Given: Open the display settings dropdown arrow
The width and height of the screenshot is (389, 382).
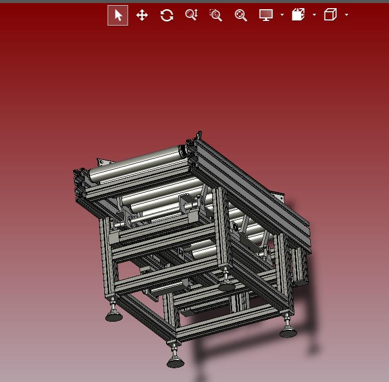Looking at the screenshot, I should point(282,15).
